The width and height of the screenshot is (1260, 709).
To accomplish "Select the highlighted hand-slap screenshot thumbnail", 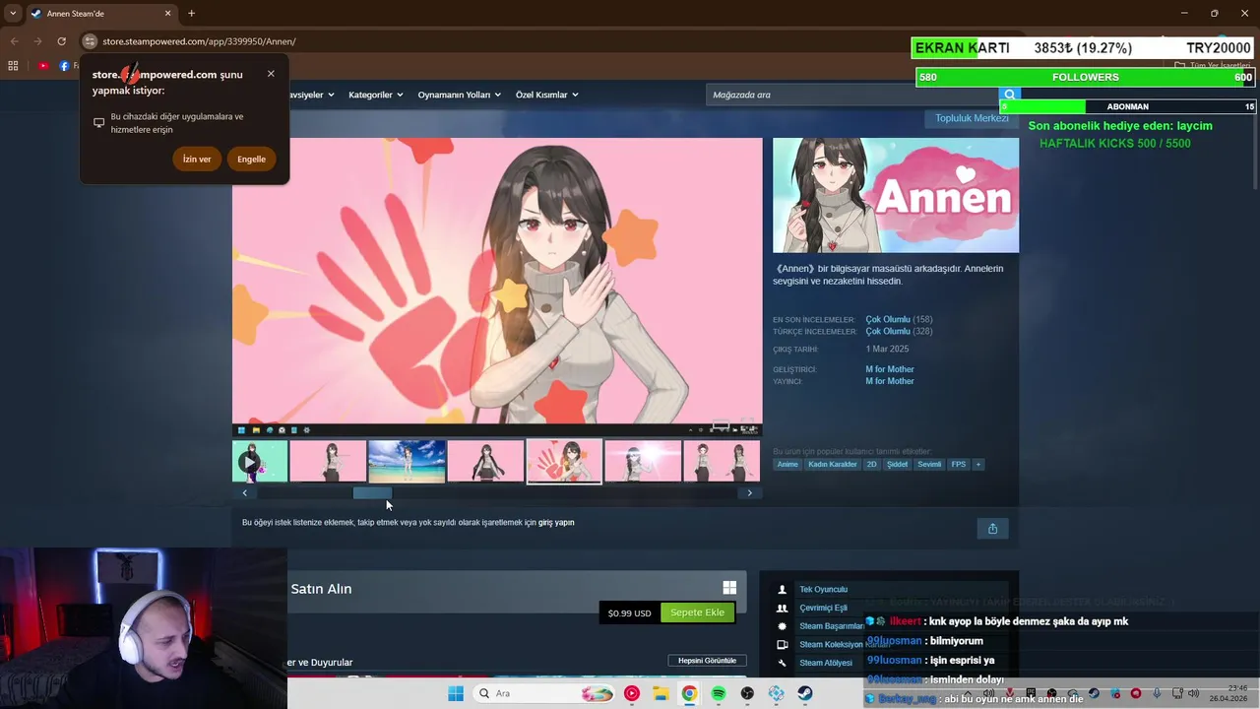I will pyautogui.click(x=564, y=462).
